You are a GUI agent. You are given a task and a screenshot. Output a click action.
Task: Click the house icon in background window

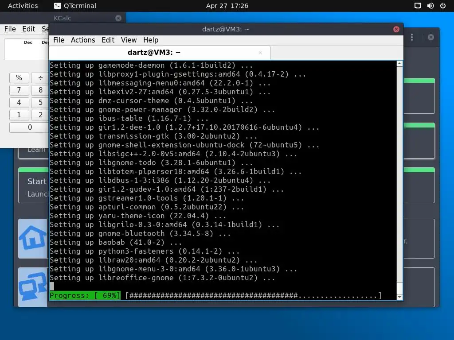tap(33, 238)
